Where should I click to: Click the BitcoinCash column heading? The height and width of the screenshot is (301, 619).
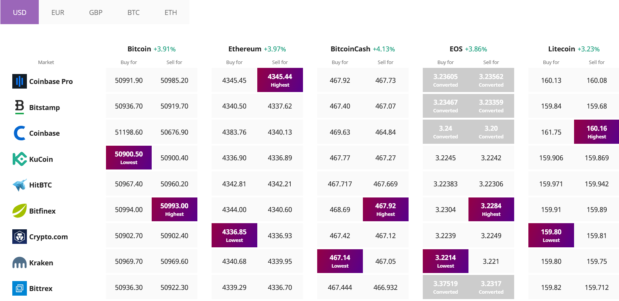[351, 49]
